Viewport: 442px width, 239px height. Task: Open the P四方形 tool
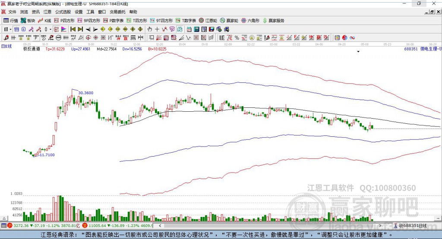[64, 21]
